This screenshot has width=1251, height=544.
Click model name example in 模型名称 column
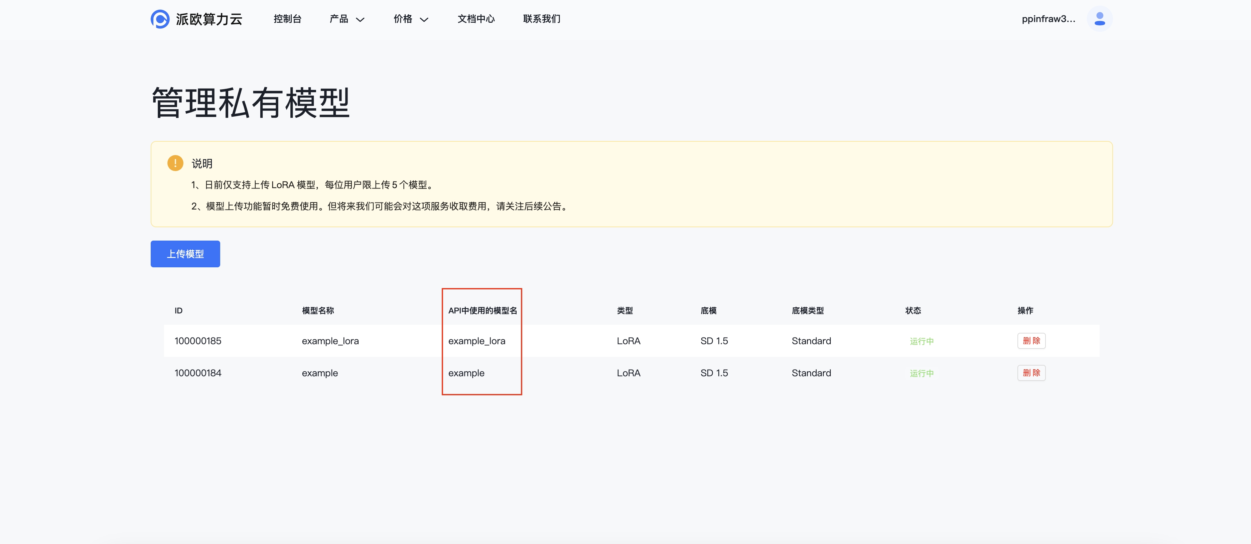(319, 373)
